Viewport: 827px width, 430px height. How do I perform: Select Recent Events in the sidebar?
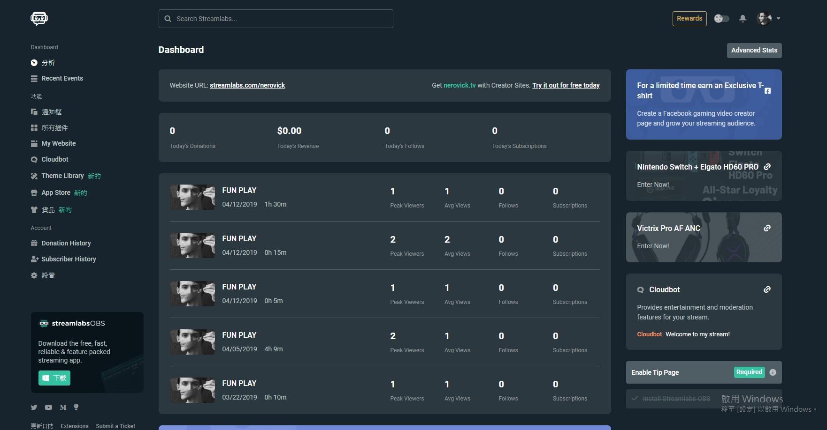point(62,78)
